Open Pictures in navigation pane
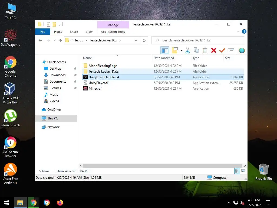Screen dimensions: 277x208 pos(55,88)
